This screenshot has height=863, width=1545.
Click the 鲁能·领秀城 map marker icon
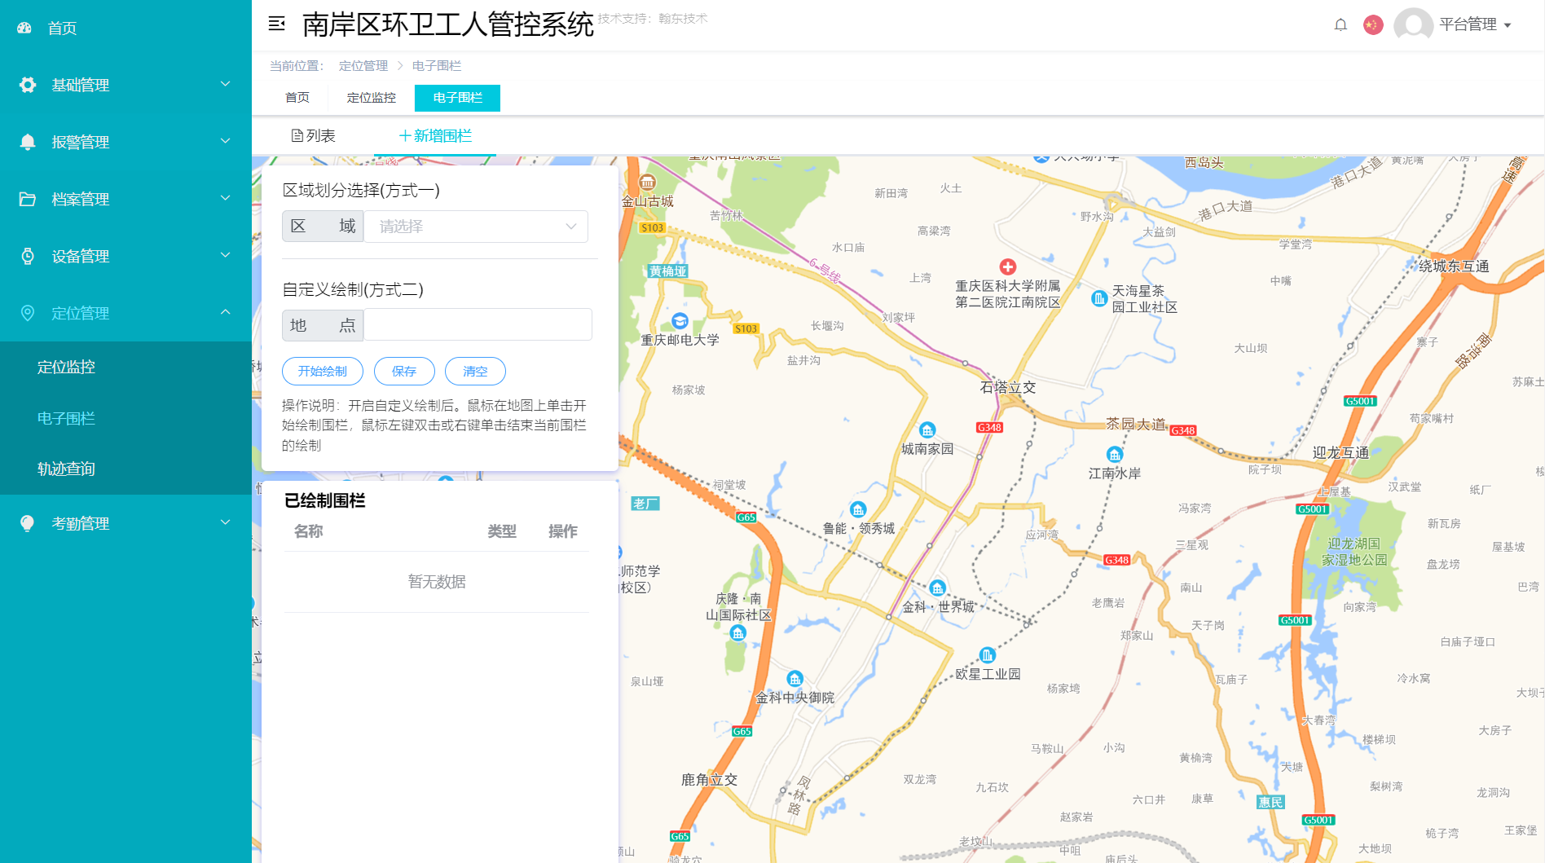coord(858,510)
